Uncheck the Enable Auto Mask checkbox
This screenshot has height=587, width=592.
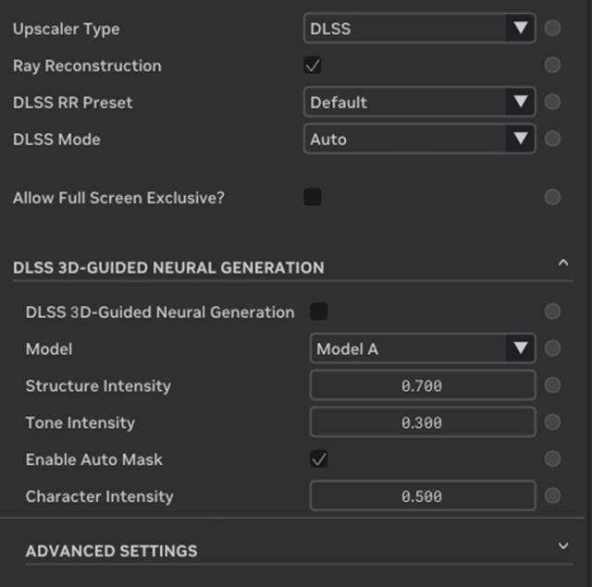point(318,459)
